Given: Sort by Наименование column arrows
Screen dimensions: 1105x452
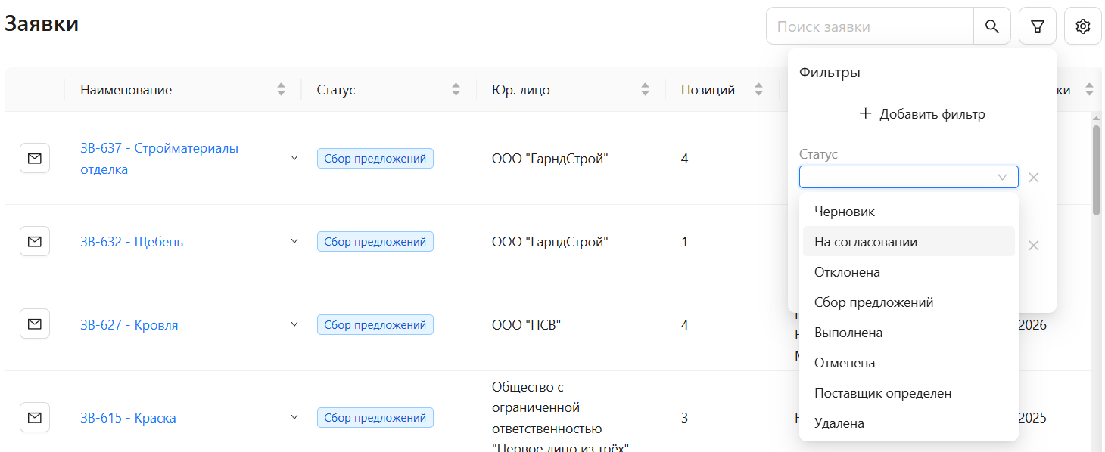Looking at the screenshot, I should (x=281, y=90).
